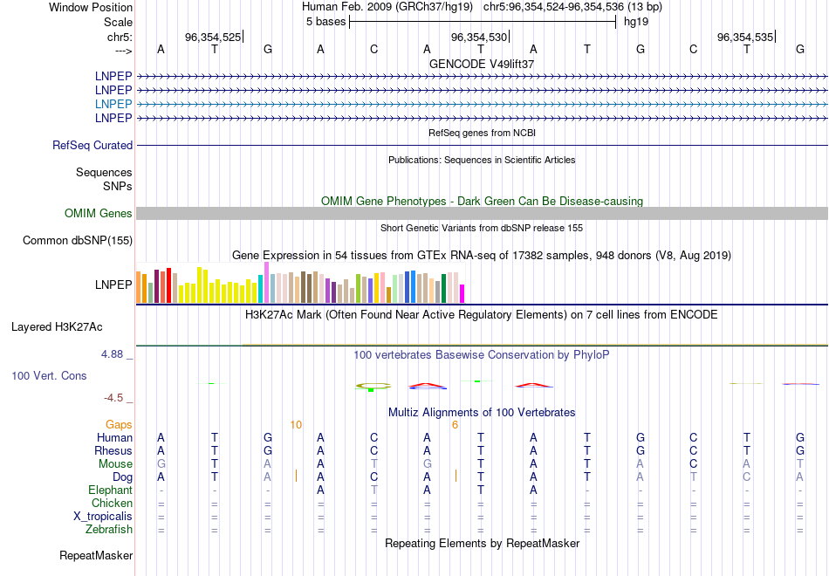Click the 96,354,530 position tick label
This screenshot has height=576, width=829.
(479, 37)
